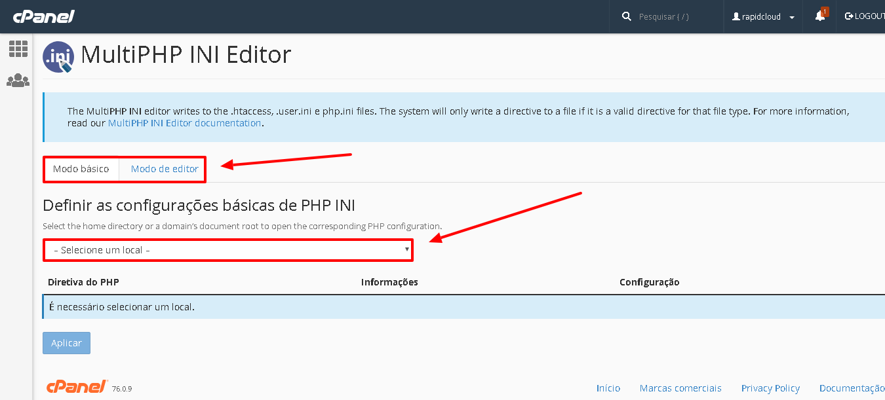The width and height of the screenshot is (885, 400).
Task: Open the Privacy Policy footer link
Action: pos(770,388)
